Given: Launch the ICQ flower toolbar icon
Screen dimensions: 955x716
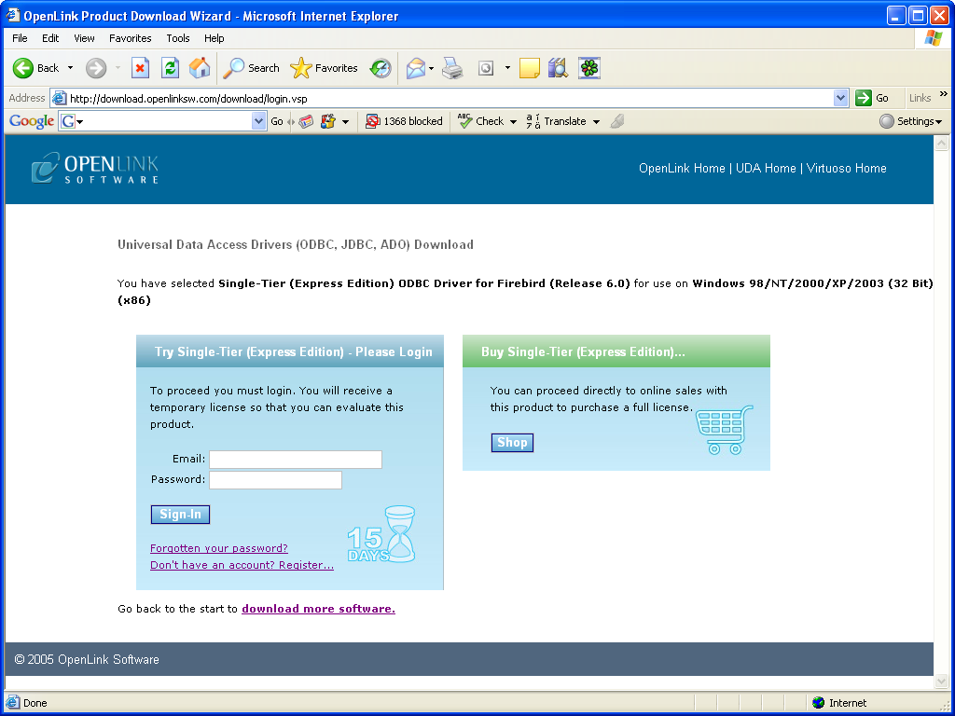Looking at the screenshot, I should point(589,68).
